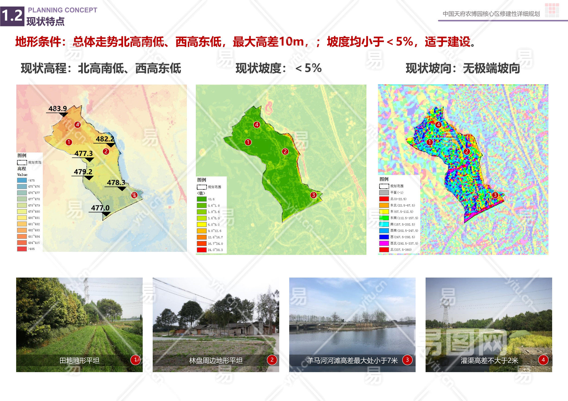The height and width of the screenshot is (401, 568).
Task: Click the header title 中国天府农博园核心区修建性详细规划
Action: click(x=491, y=14)
